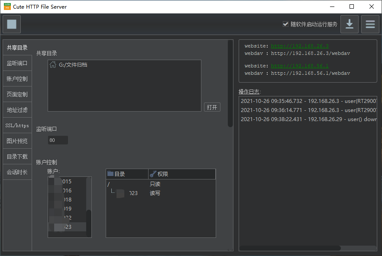Switch to the 账户控制 sidebar tab

(x=17, y=78)
